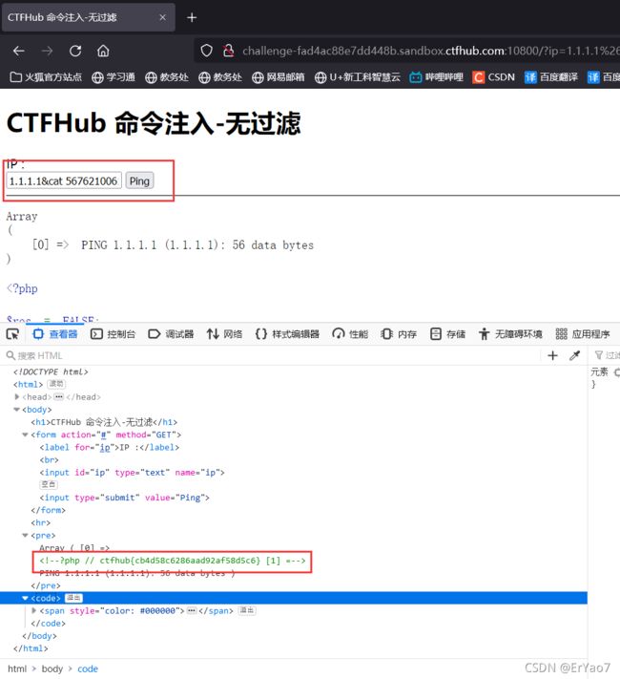Image resolution: width=620 pixels, height=679 pixels.
Task: Click the forward navigation arrow
Action: coord(47,52)
